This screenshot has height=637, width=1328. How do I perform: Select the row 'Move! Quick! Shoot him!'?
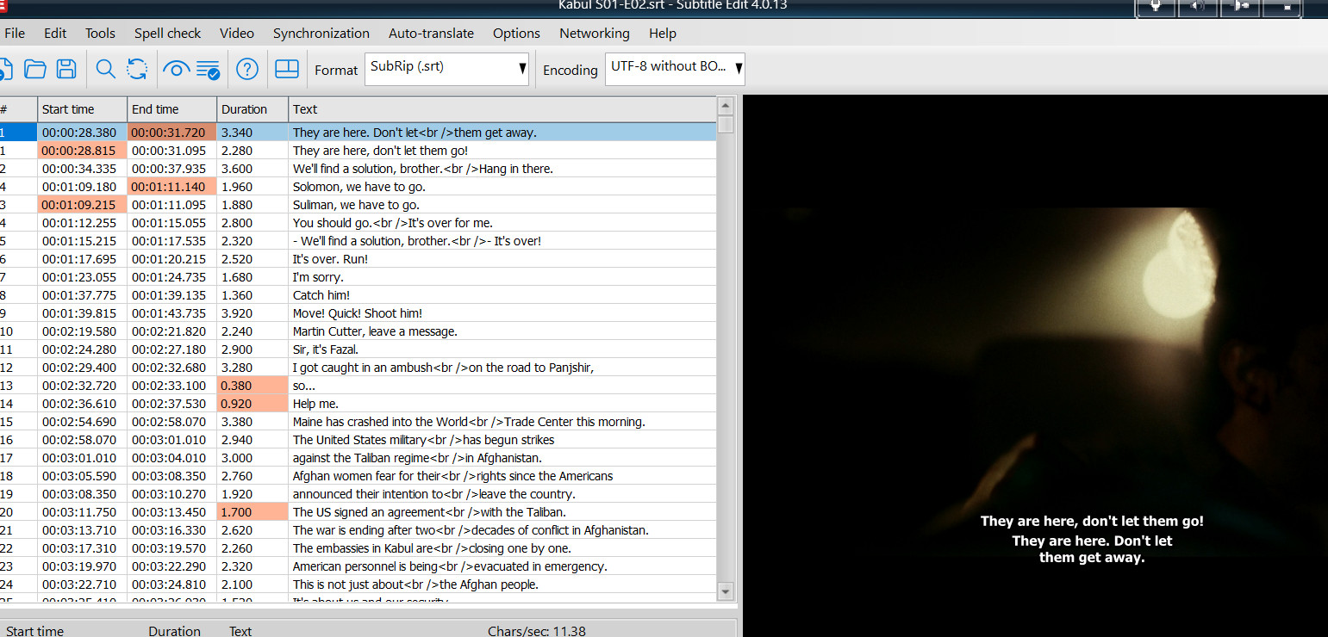tap(358, 313)
